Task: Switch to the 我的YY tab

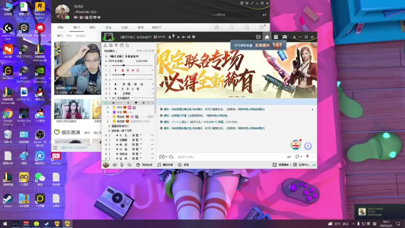Action: [156, 27]
